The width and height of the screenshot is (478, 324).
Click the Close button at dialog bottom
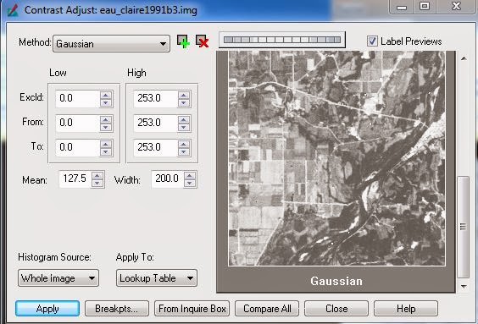pyautogui.click(x=336, y=309)
